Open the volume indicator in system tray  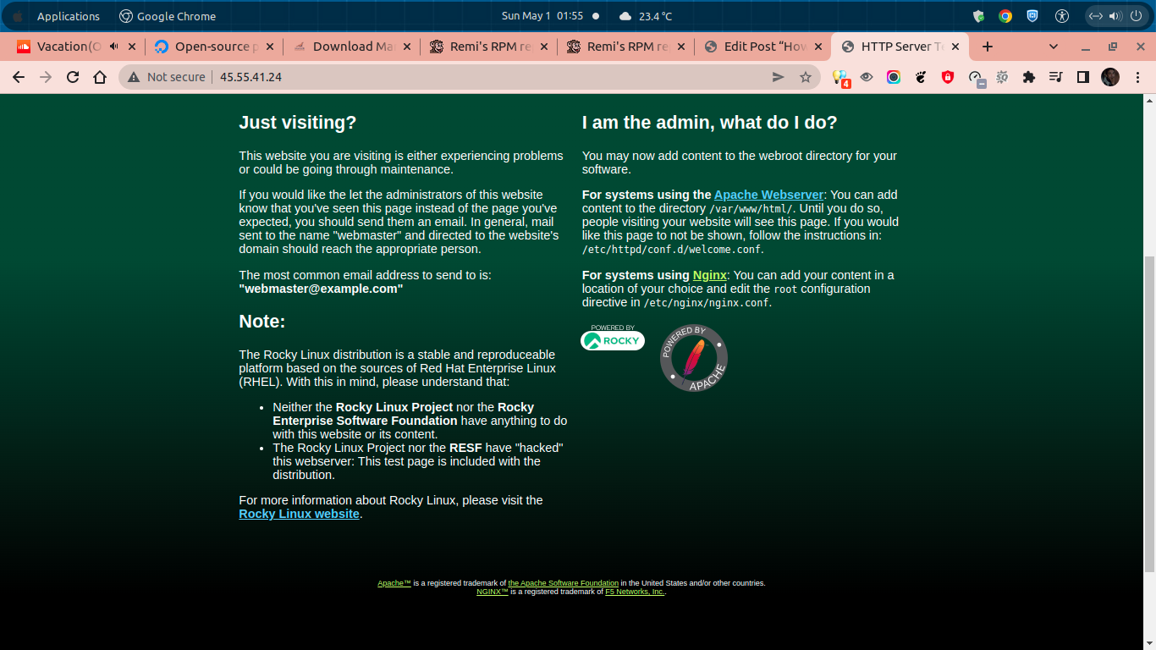1115,16
